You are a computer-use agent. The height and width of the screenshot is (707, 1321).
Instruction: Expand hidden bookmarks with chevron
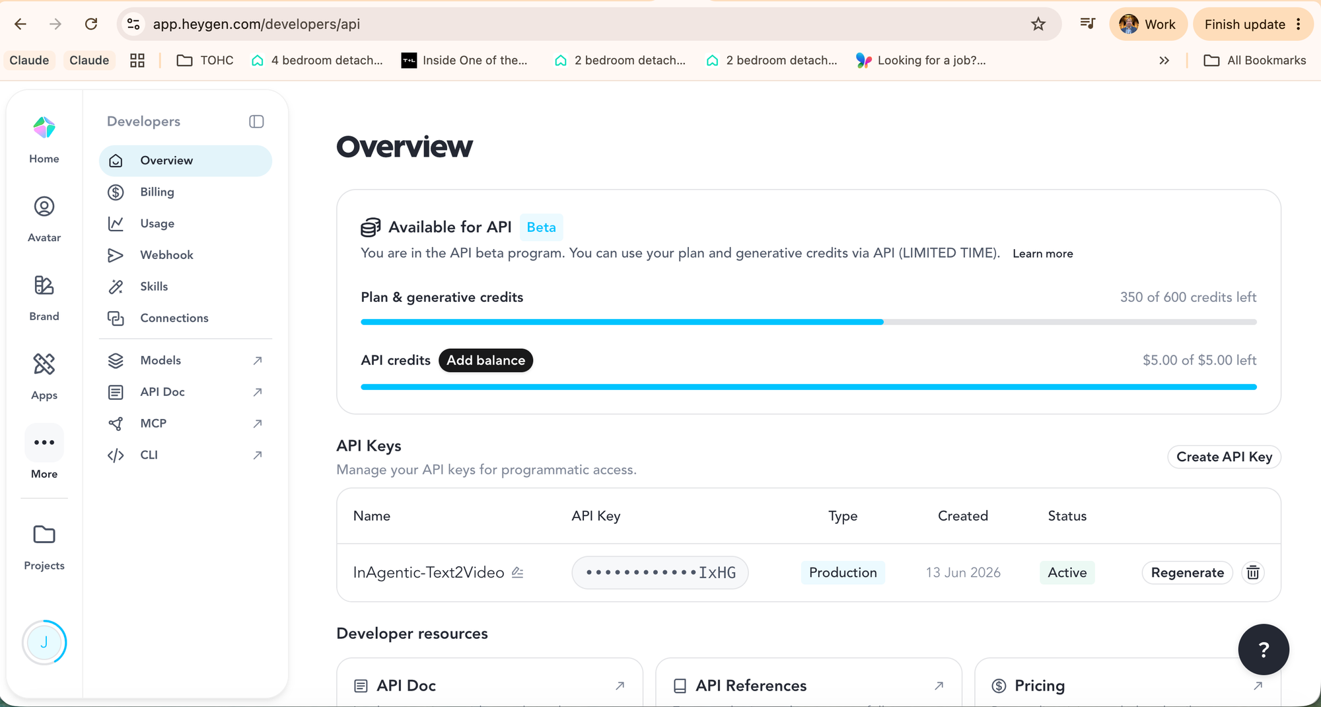pos(1164,60)
